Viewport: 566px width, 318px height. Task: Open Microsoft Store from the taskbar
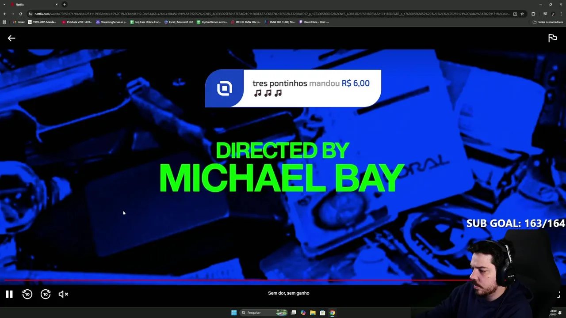[322, 313]
